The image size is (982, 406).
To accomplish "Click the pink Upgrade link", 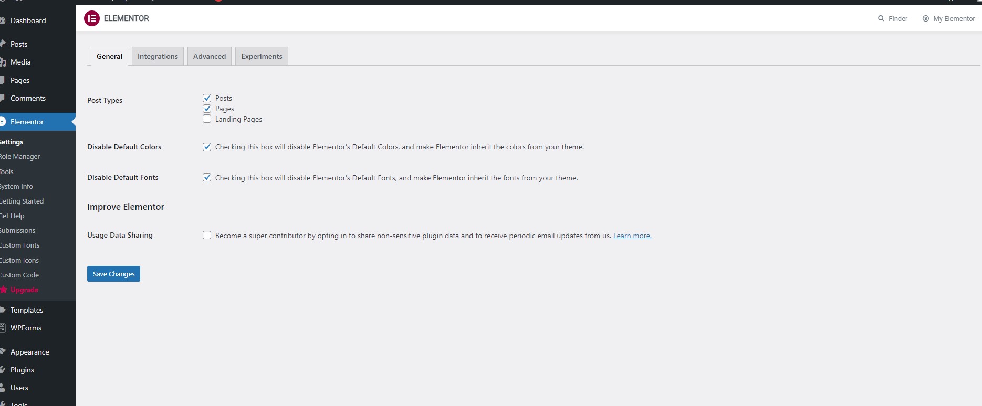I will [19, 290].
